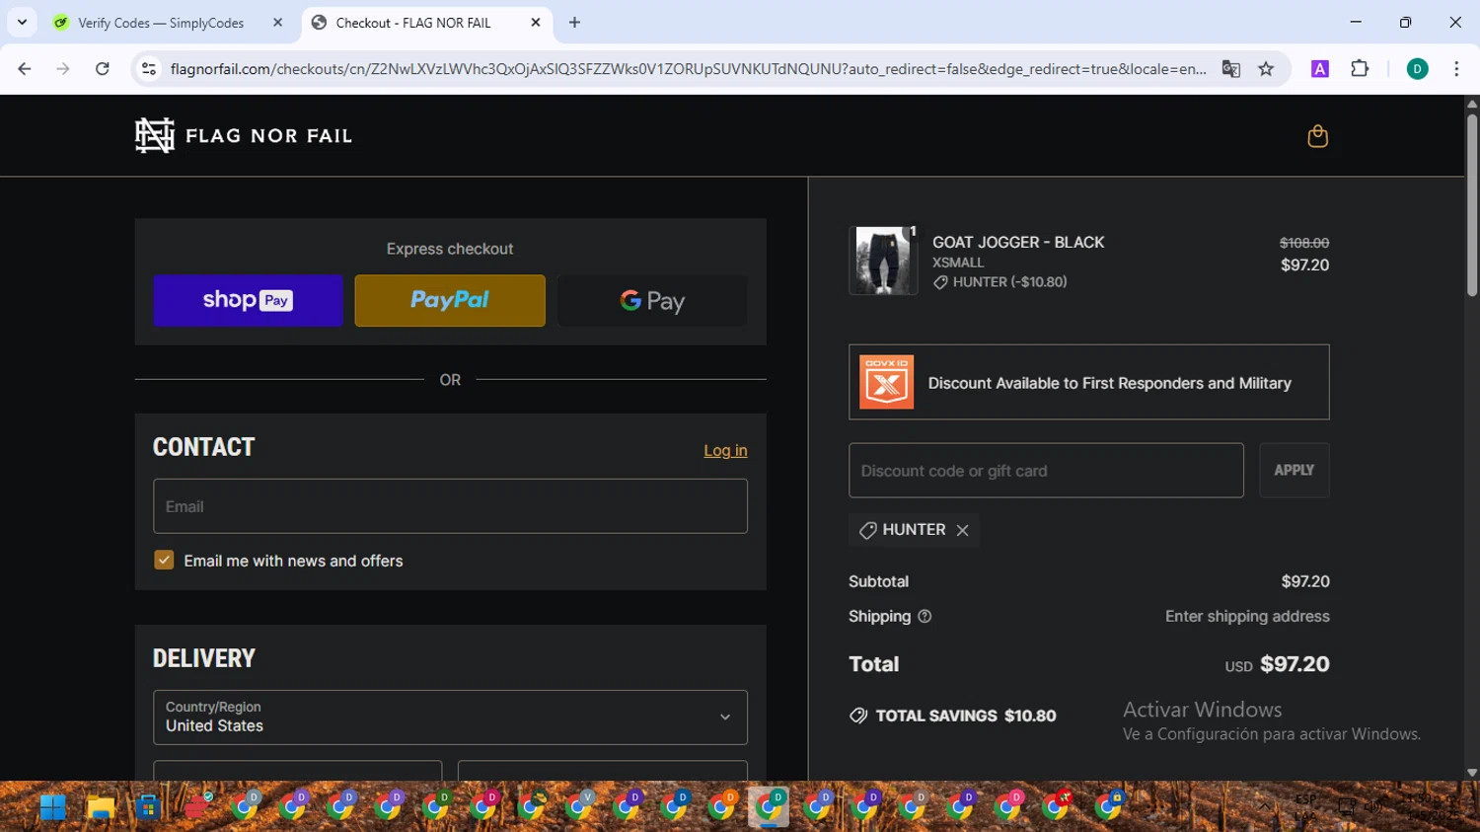
Task: Pay with Shop Pay express checkout
Action: pyautogui.click(x=248, y=300)
